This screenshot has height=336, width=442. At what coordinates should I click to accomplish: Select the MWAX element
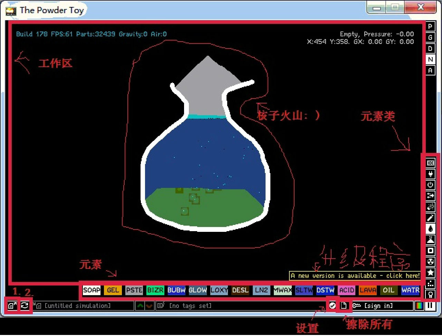point(283,290)
